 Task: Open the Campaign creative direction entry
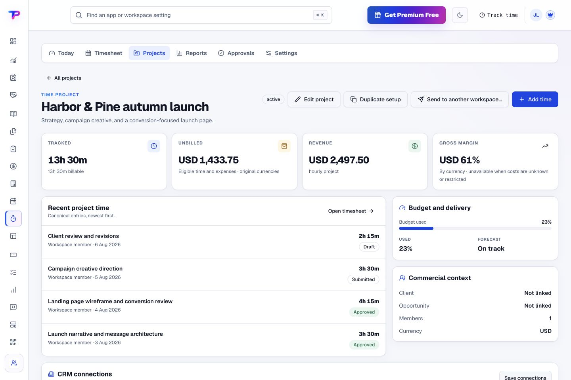[x=213, y=275]
